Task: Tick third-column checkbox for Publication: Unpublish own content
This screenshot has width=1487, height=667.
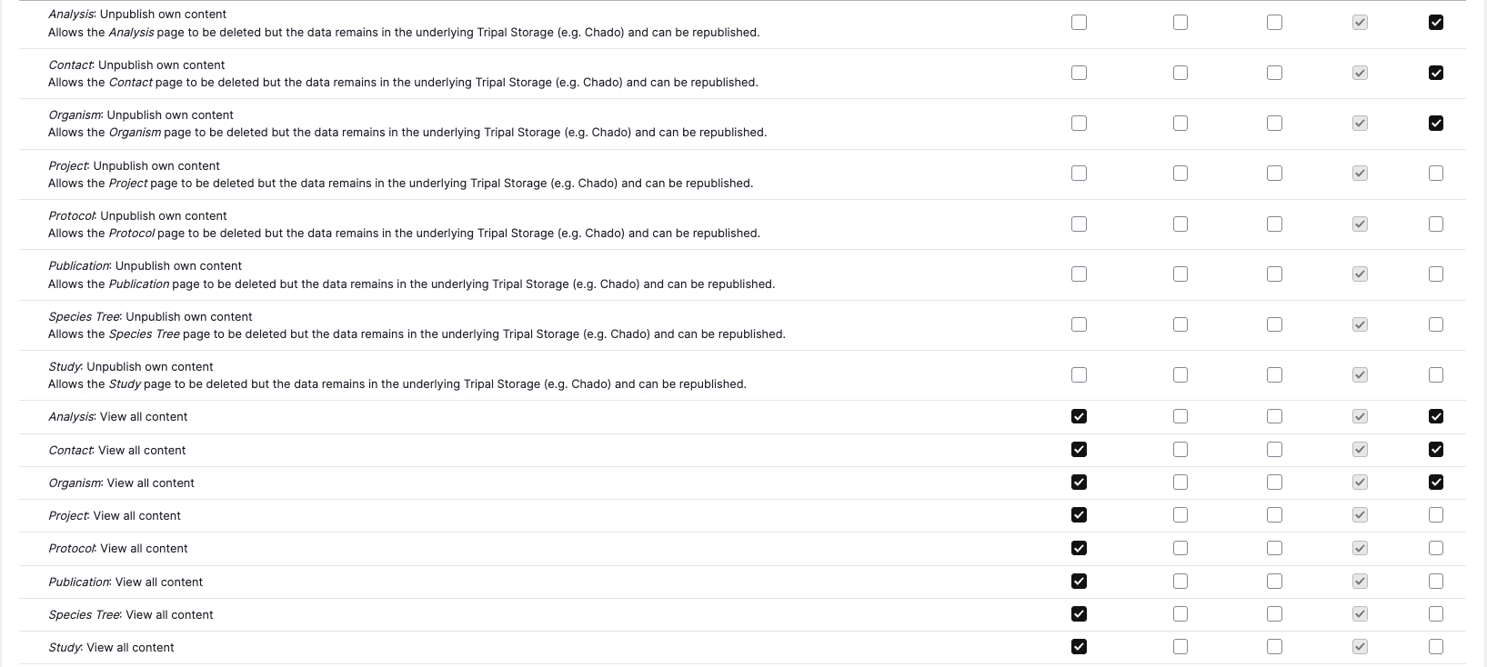Action: (x=1274, y=274)
